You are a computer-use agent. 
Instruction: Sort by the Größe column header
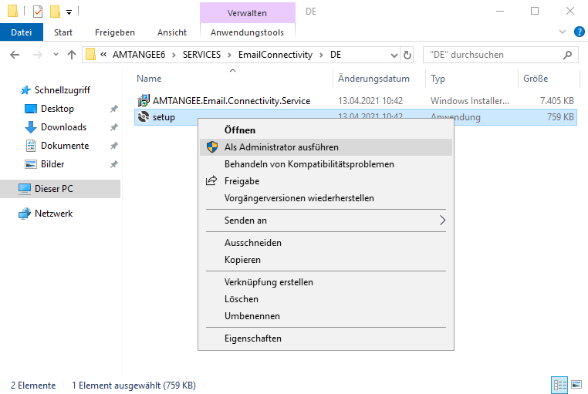[x=536, y=79]
